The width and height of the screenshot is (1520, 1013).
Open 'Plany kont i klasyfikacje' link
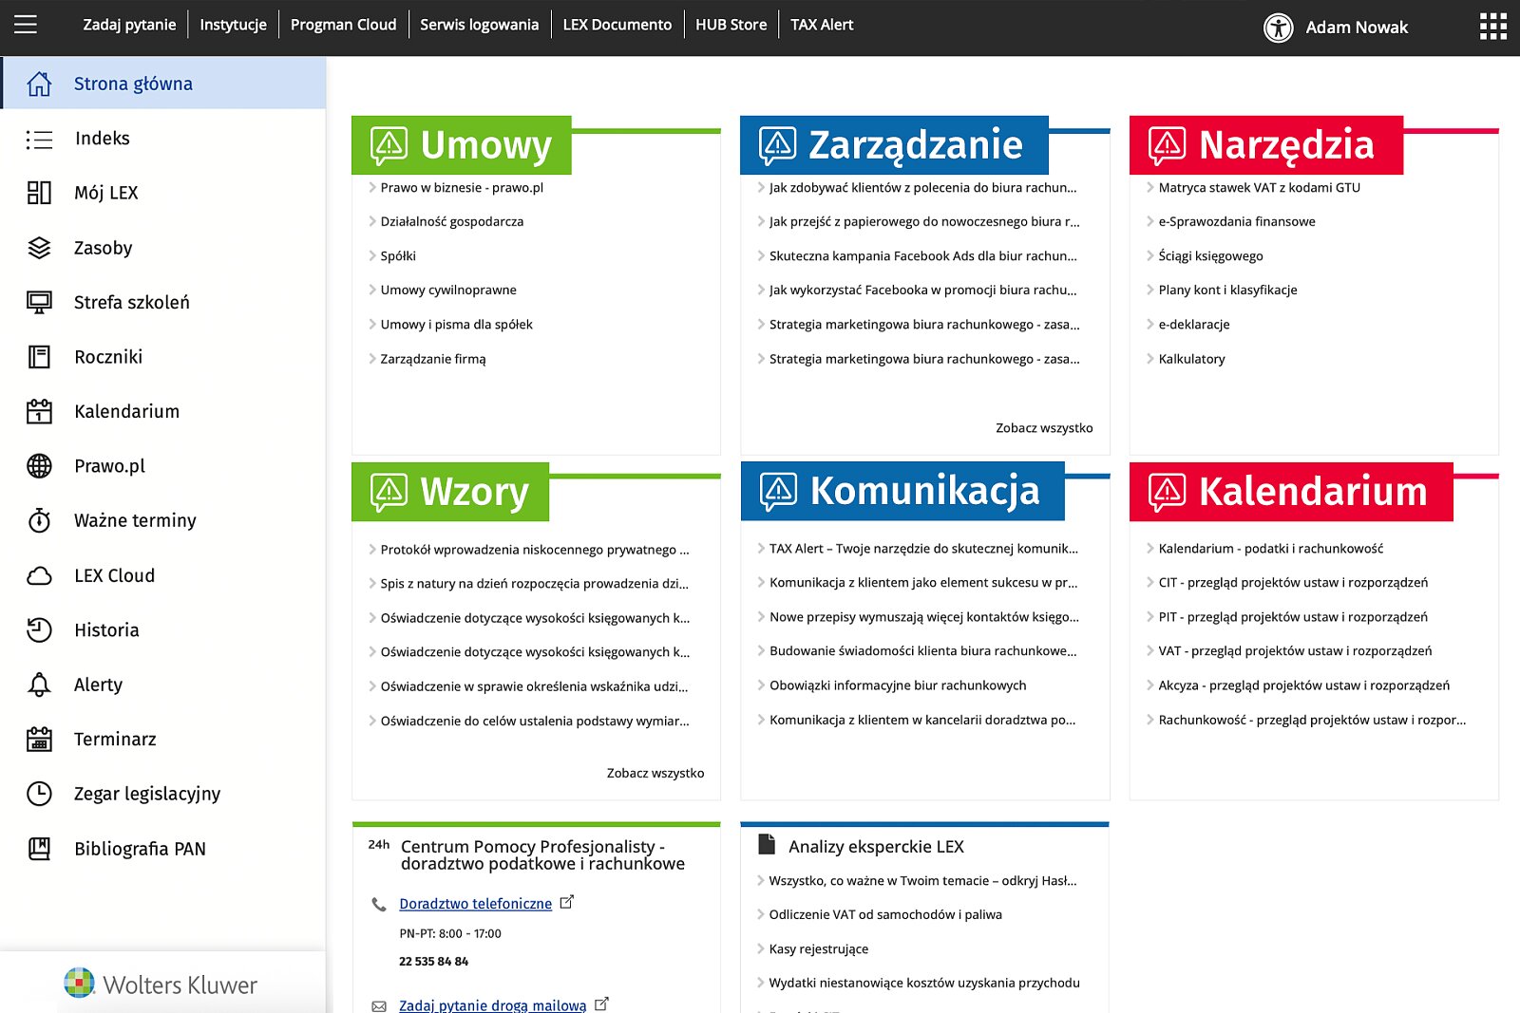pyautogui.click(x=1227, y=291)
